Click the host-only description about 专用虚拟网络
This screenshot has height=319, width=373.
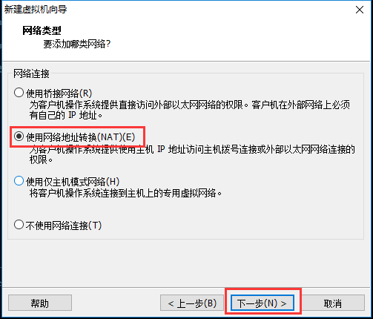pos(125,193)
